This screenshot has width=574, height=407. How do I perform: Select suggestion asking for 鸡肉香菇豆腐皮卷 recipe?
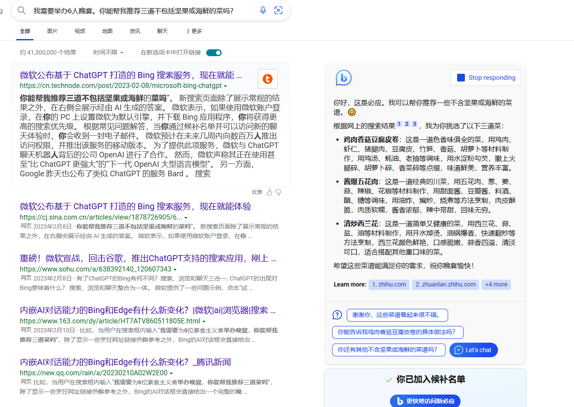pyautogui.click(x=398, y=332)
